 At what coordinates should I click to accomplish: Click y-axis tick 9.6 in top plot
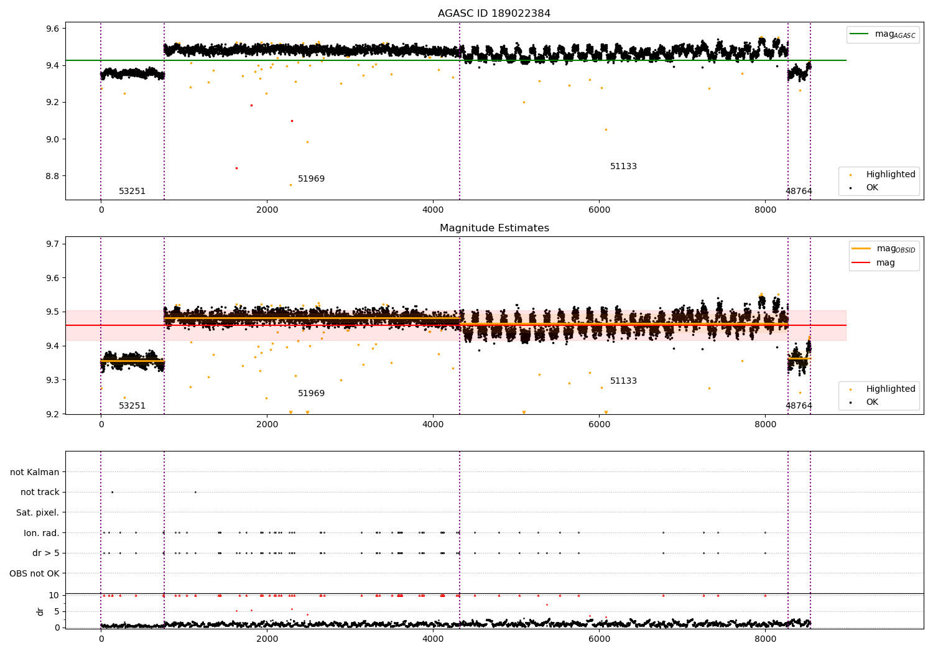pyautogui.click(x=52, y=29)
